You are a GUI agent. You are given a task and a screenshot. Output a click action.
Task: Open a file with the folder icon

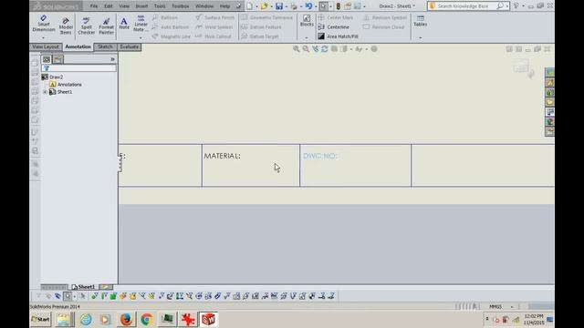coord(264,6)
